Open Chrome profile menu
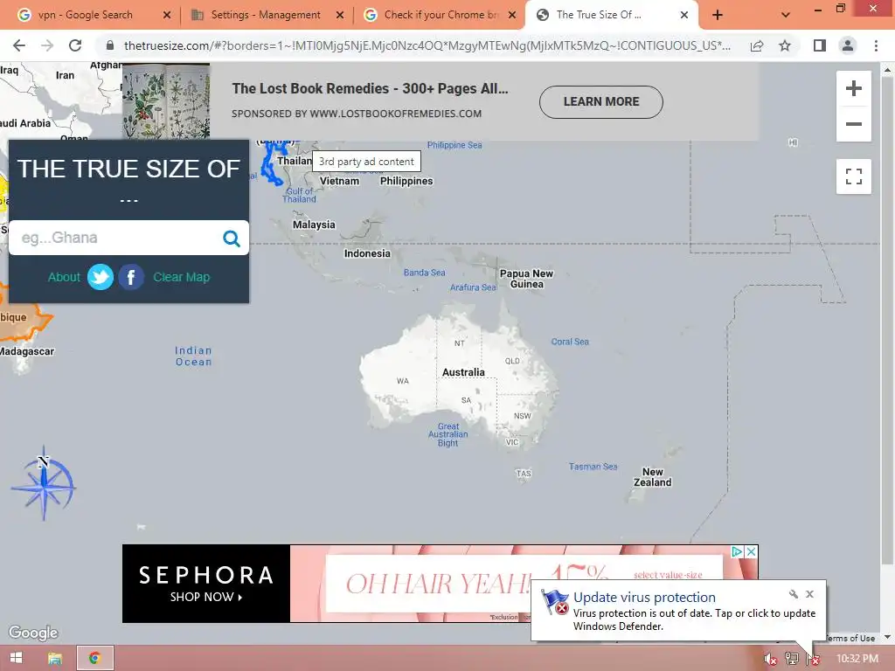The width and height of the screenshot is (895, 671). [848, 45]
